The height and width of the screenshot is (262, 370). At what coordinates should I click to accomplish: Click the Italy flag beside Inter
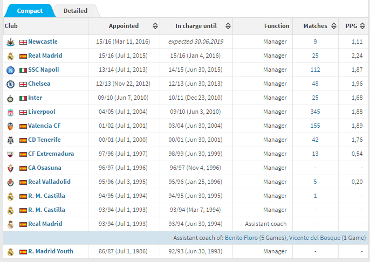pos(23,98)
